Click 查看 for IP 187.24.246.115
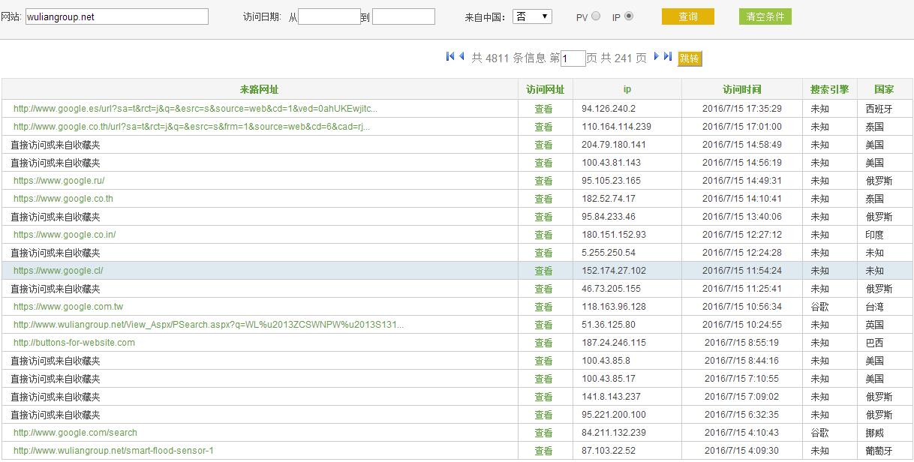914x462 pixels. [x=543, y=343]
